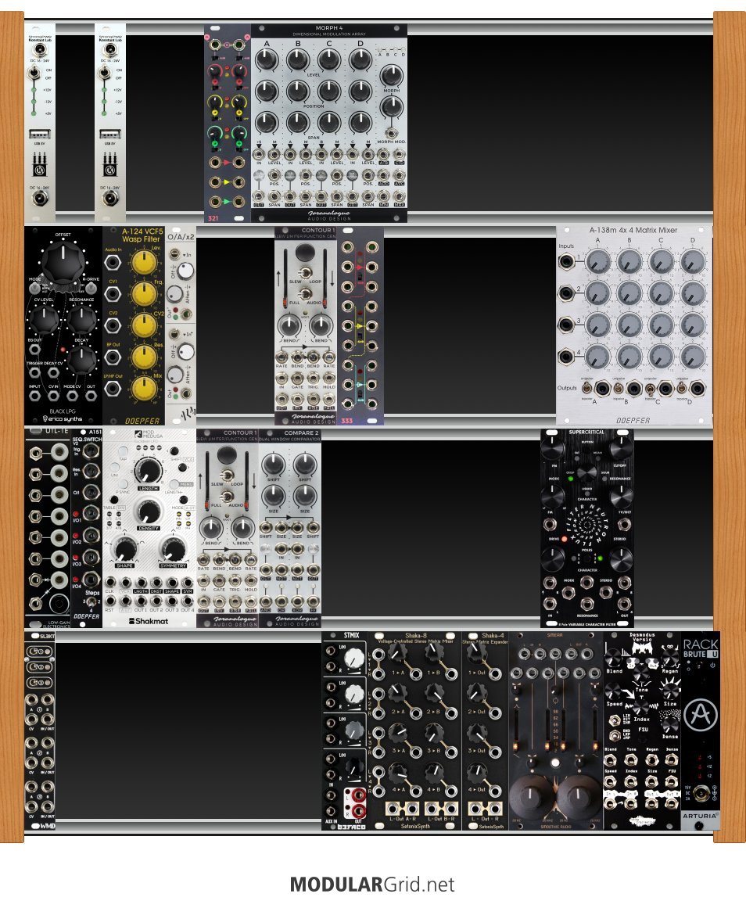Flip SLEW/LOOP switch on second-row Contour 1
Viewport: 746px width, 901px height.
tap(304, 272)
